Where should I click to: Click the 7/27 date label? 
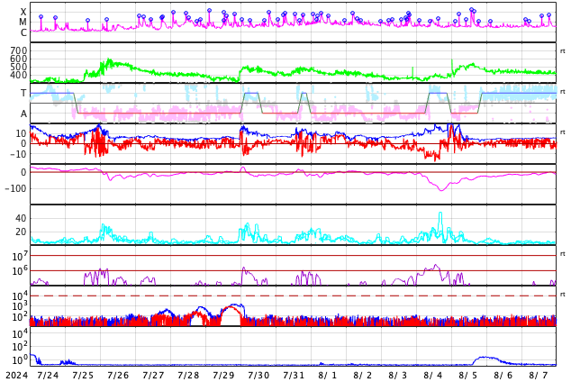[x=153, y=376]
